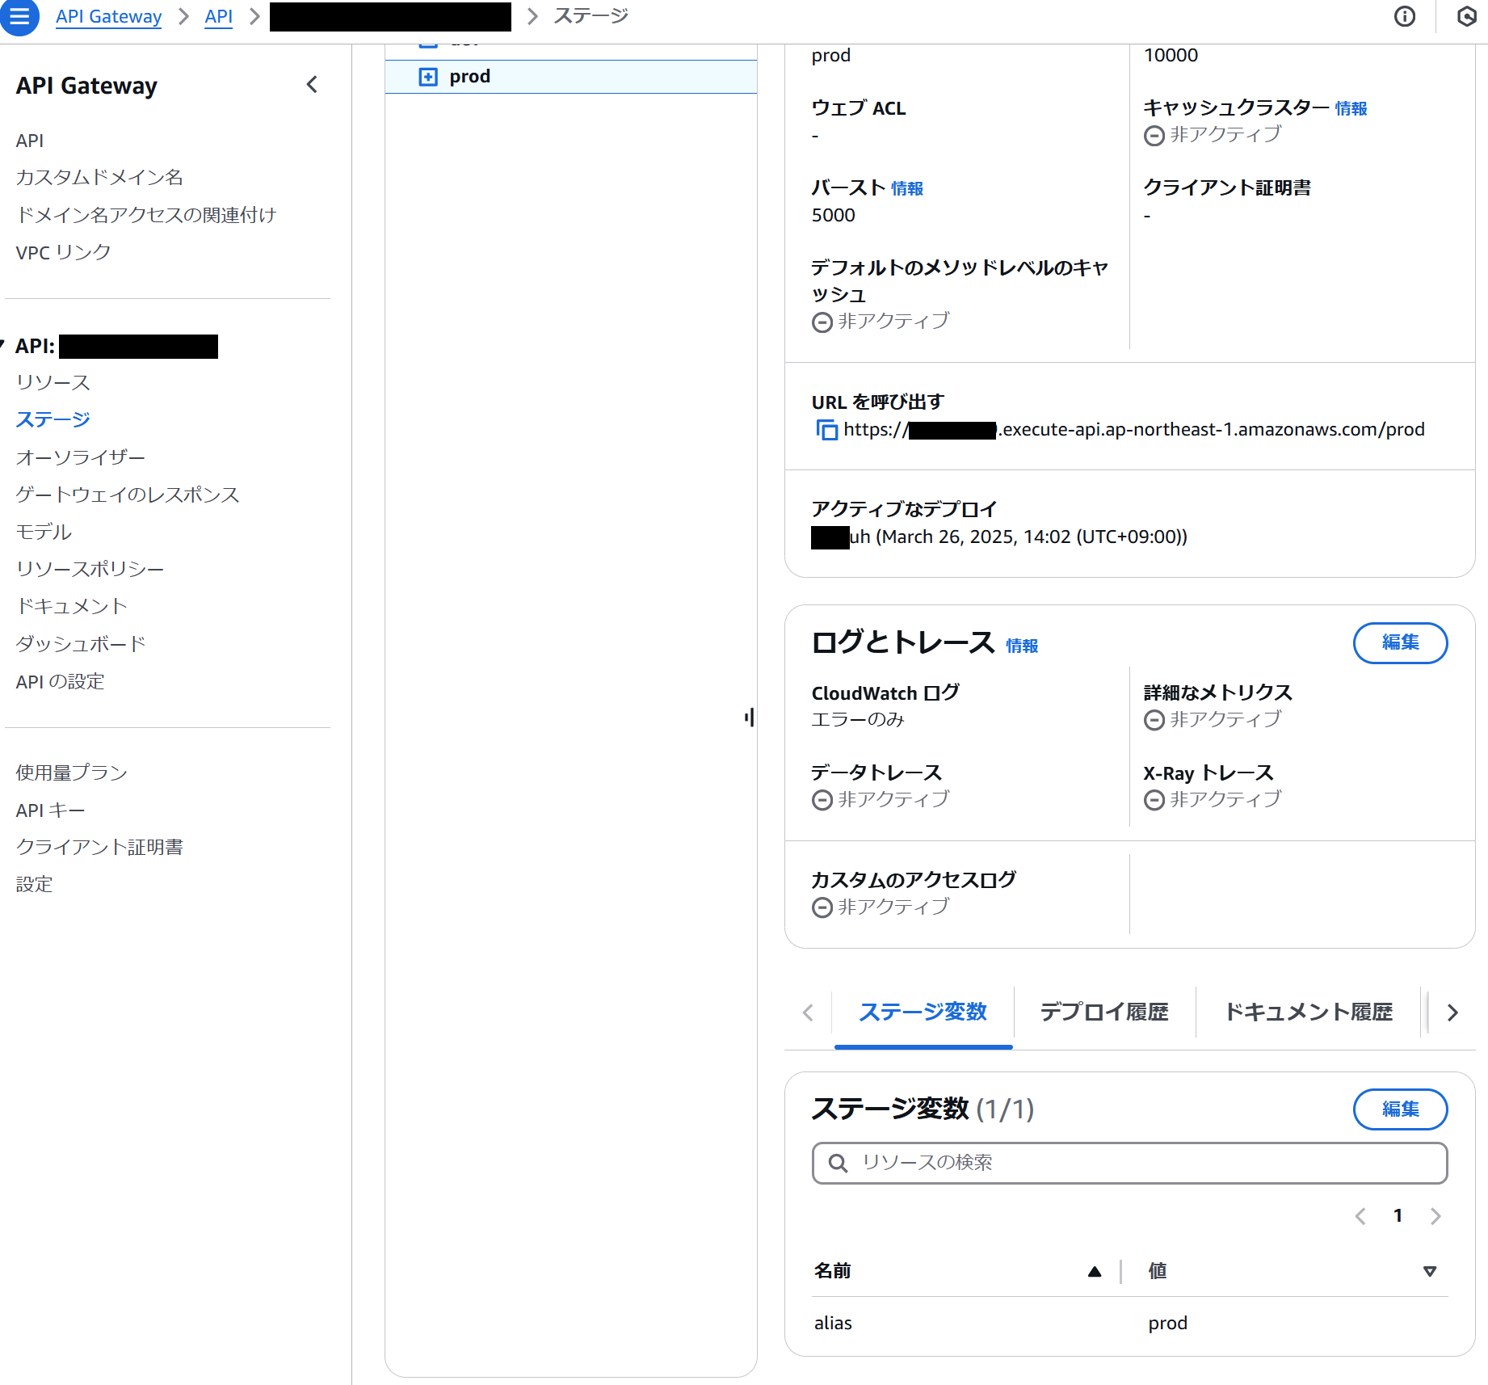Open the hamburger navigation menu

pos(20,16)
